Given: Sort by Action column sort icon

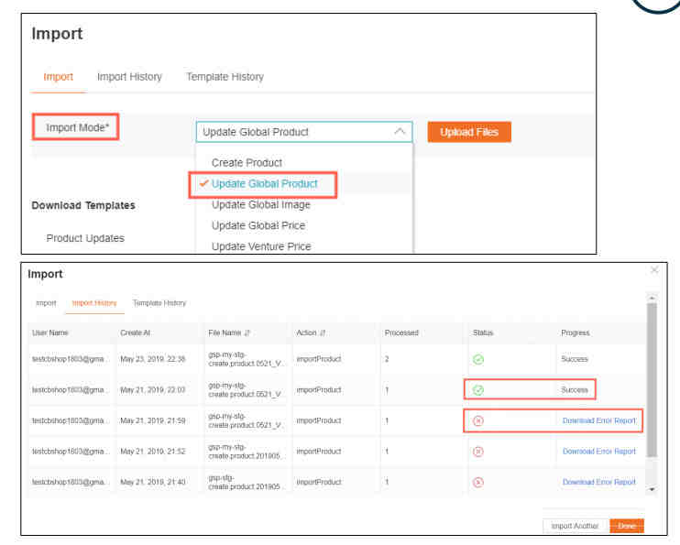Looking at the screenshot, I should (323, 332).
